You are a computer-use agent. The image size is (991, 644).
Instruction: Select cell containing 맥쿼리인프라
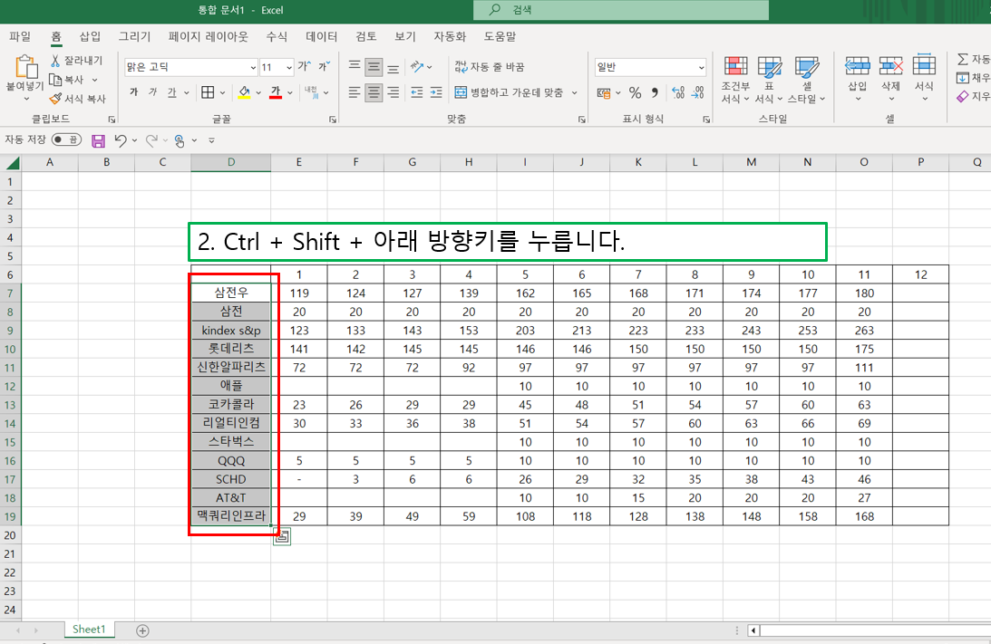[x=230, y=516]
